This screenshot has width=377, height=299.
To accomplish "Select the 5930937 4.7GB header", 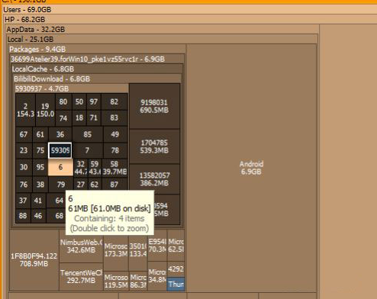I will (x=42, y=88).
